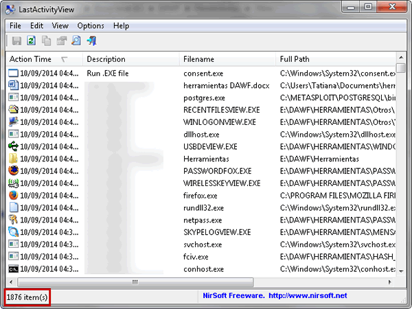Select the firefox.exe filename cell
This screenshot has height=309, width=412.
(201, 196)
